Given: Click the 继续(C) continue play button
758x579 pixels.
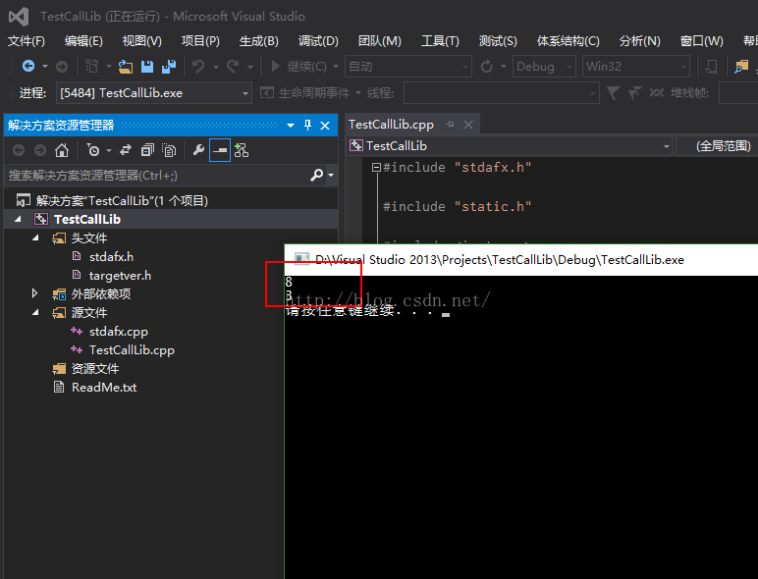Looking at the screenshot, I should tap(298, 66).
